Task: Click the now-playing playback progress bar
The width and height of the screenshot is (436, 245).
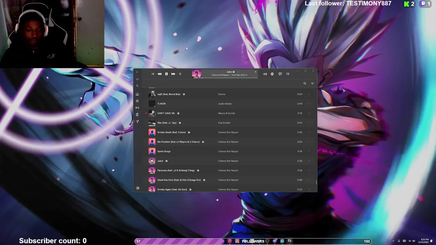Action: pos(230,78)
